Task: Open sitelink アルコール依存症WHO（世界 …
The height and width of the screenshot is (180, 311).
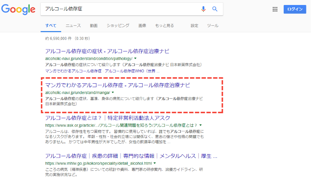Action: (132, 71)
